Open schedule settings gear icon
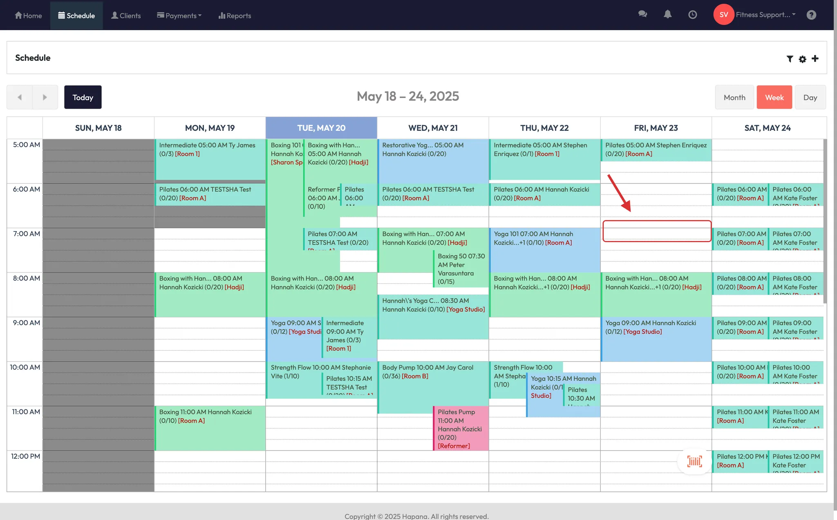Screen dimensions: 837x520 click(x=802, y=59)
